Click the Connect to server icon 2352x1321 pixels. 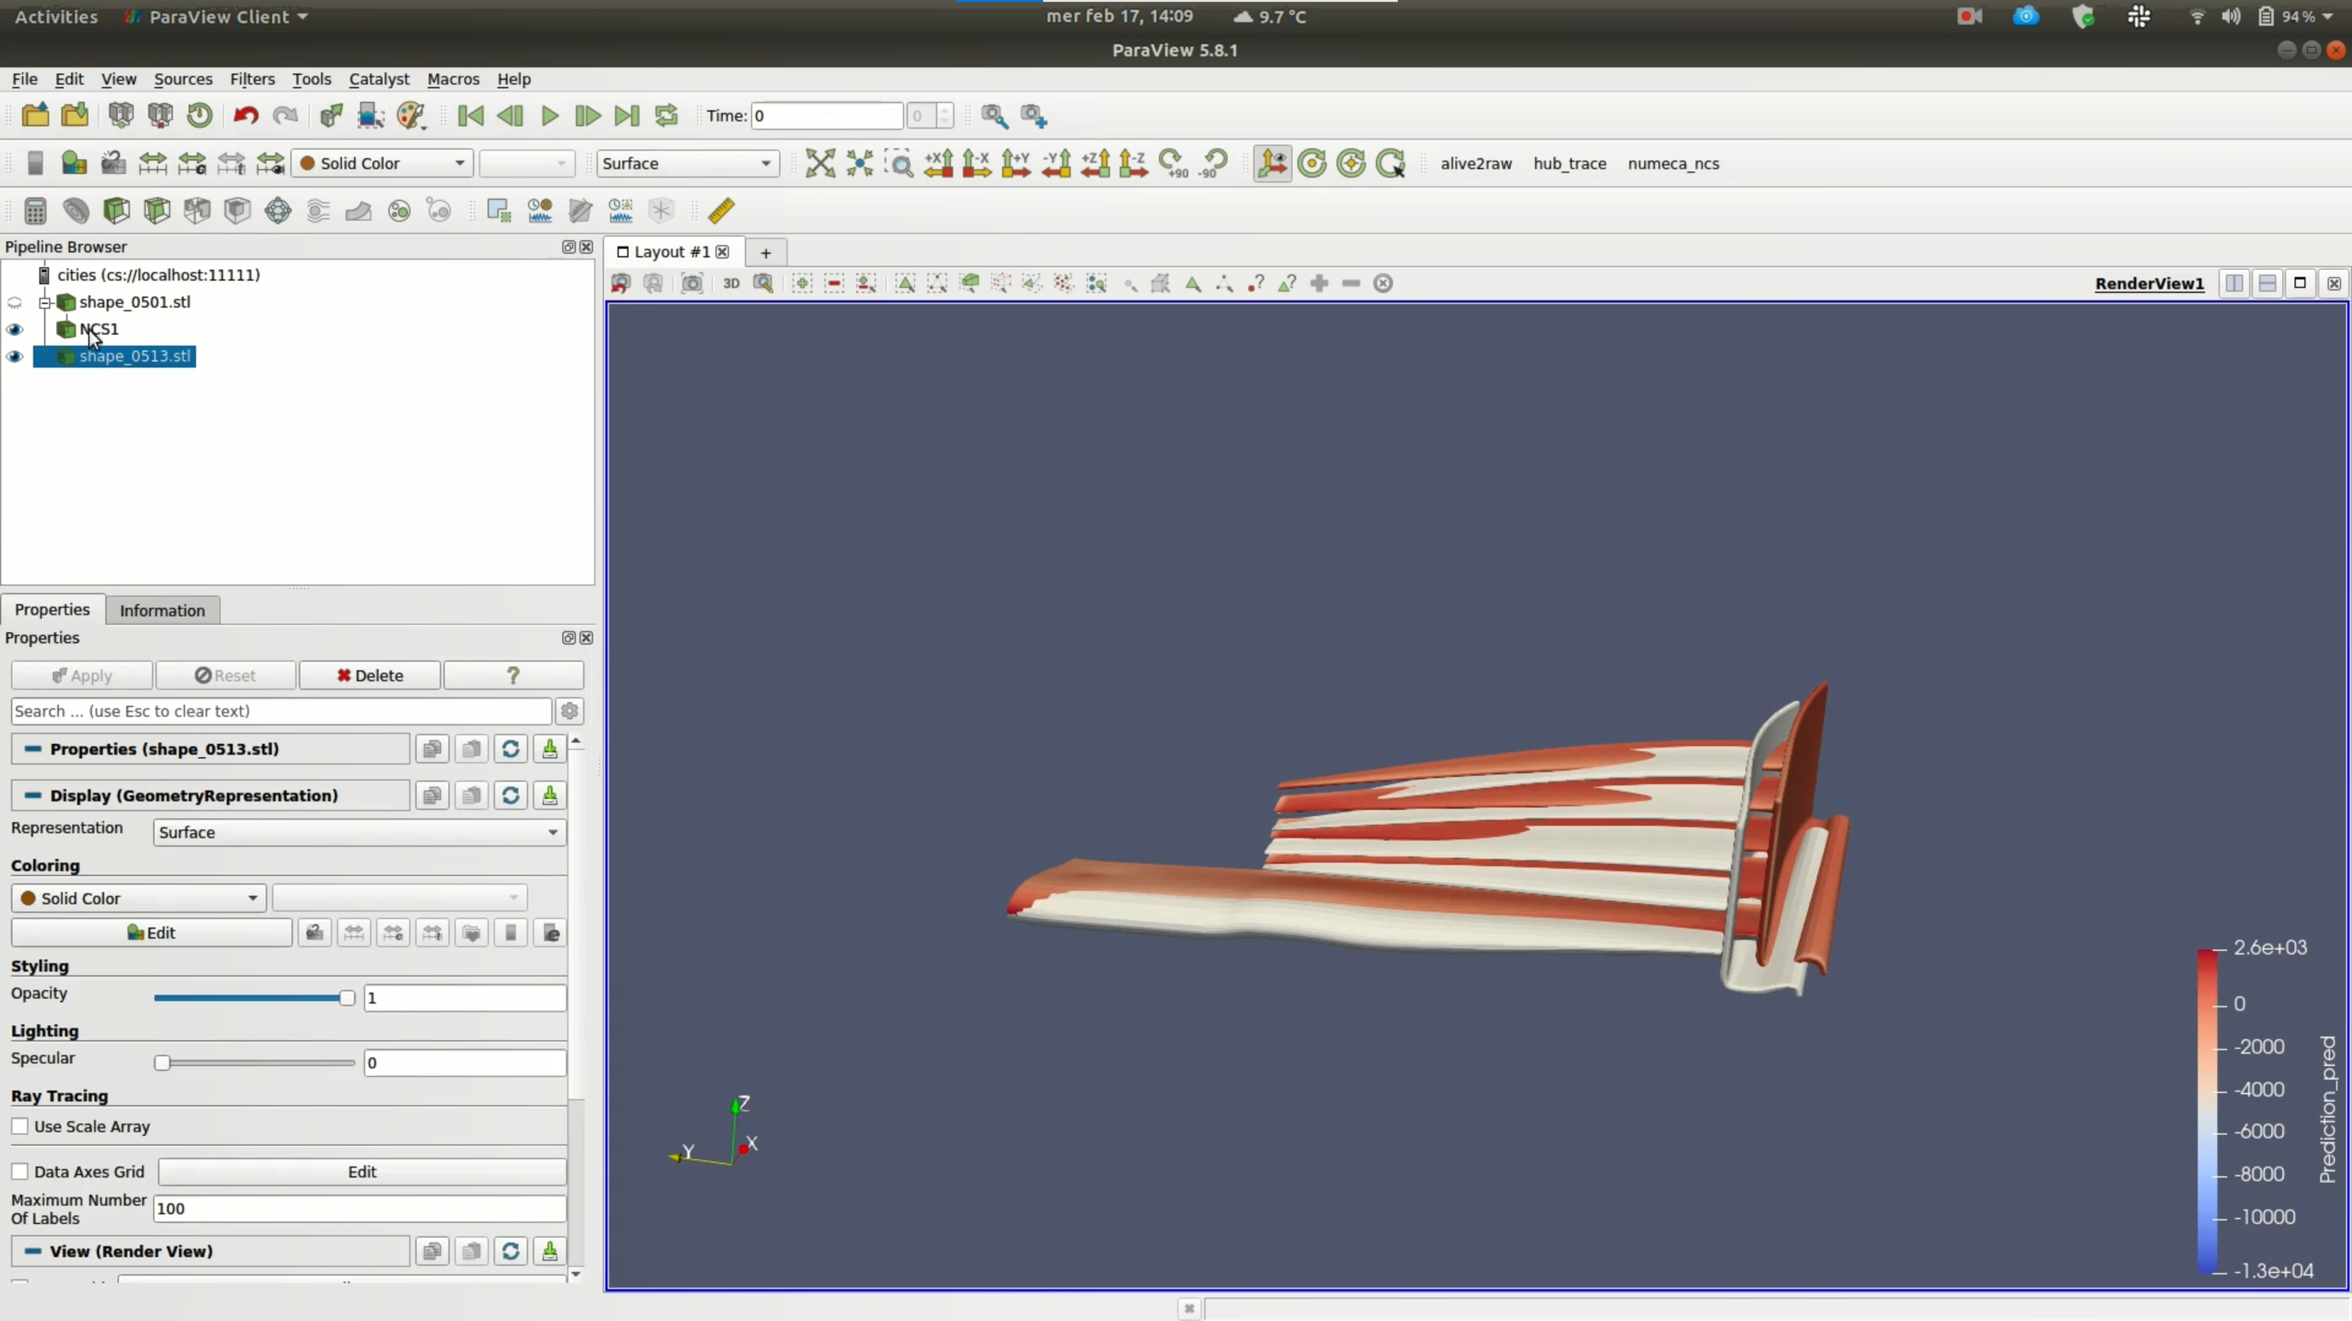click(121, 116)
